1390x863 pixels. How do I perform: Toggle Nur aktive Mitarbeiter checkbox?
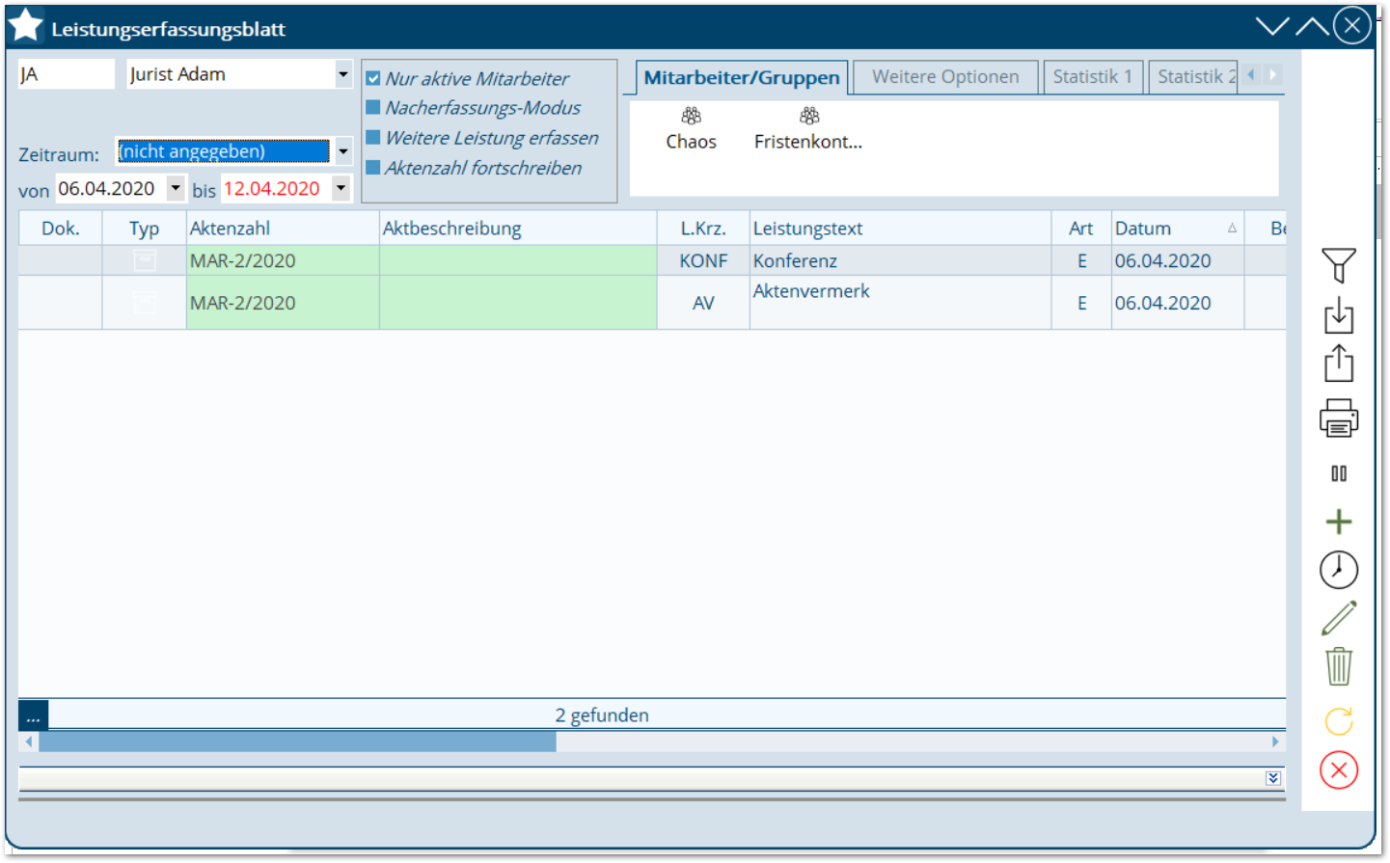click(373, 79)
